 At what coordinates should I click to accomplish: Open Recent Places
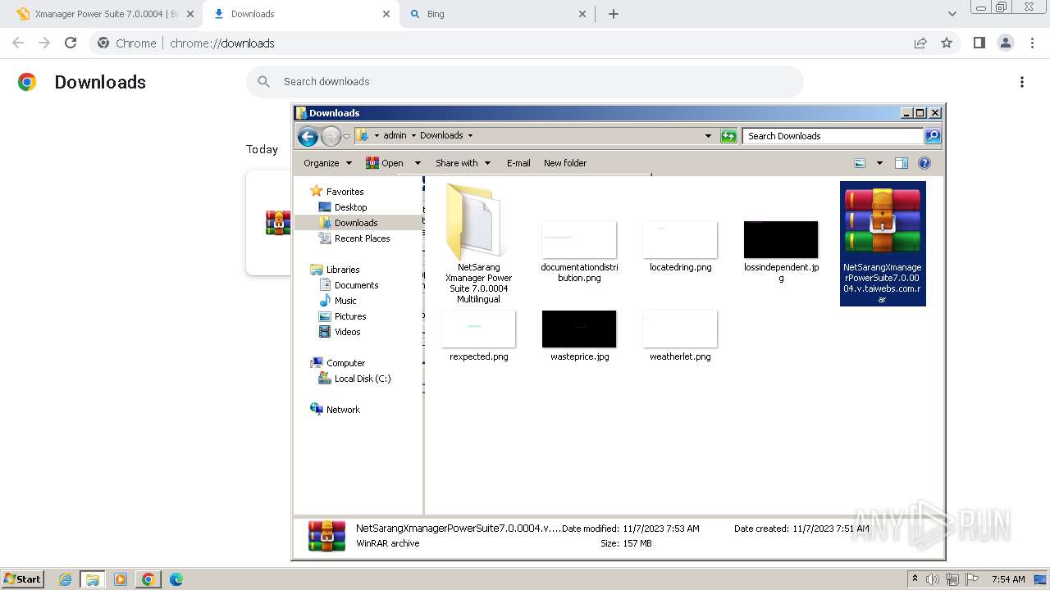(x=362, y=238)
